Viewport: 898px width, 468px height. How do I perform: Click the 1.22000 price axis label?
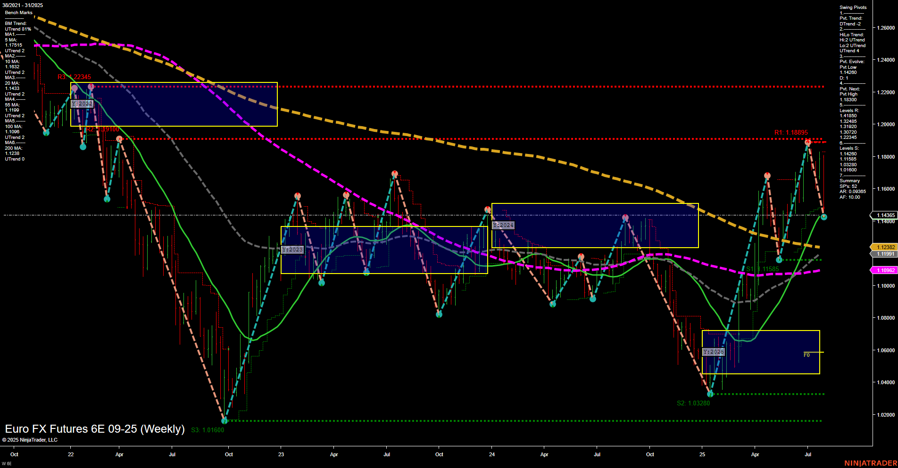pyautogui.click(x=885, y=92)
